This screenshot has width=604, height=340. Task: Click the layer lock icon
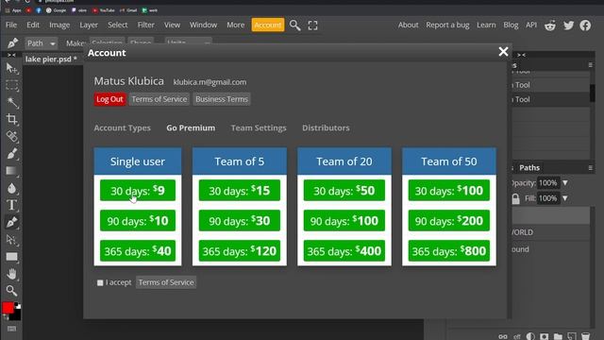coord(516,199)
